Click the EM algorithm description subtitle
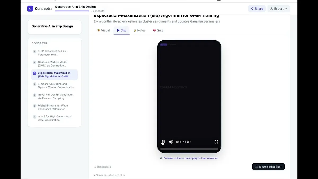The width and height of the screenshot is (318, 179). click(157, 21)
